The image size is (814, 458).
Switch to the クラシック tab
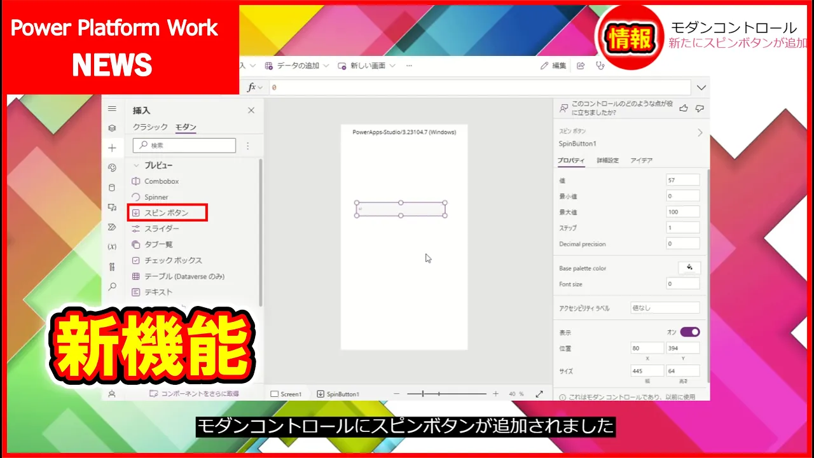click(x=150, y=127)
